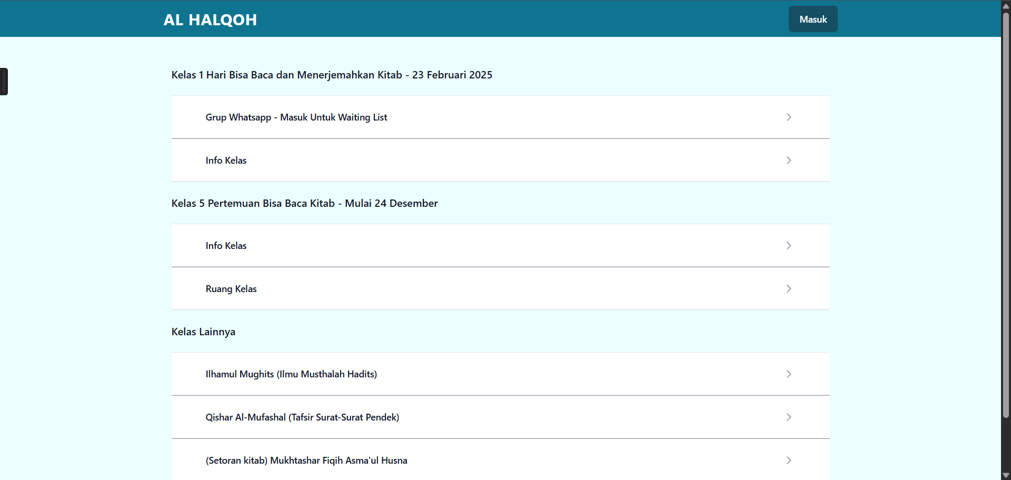Open Grup Whatsapp - Masuk Untuk Waiting List
The width and height of the screenshot is (1011, 480).
(296, 117)
